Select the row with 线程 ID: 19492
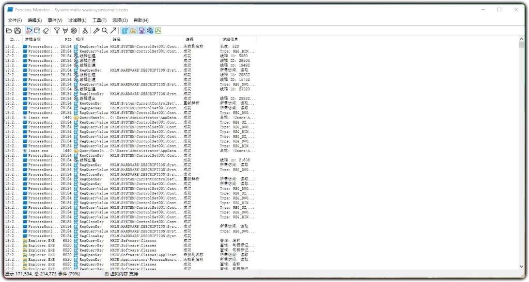This screenshot has height=282, width=529. click(130, 65)
